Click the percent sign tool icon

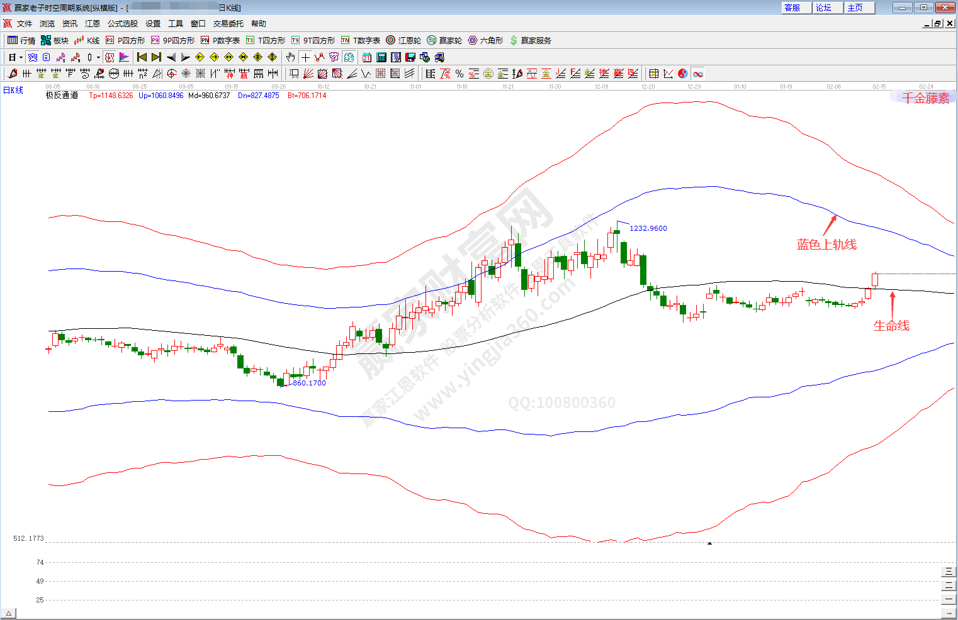click(459, 74)
